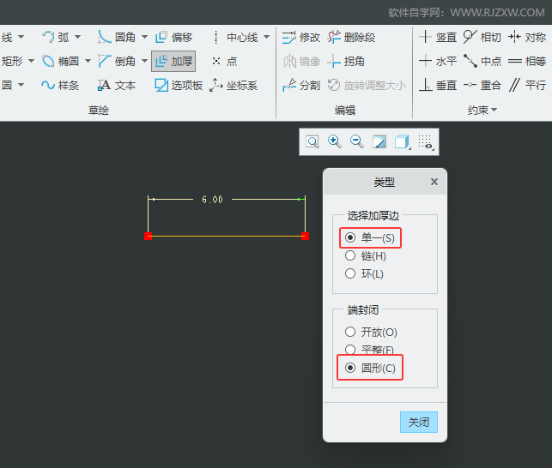552x468 pixels.
Task: Click the Sketch (草绘) group label
Action: [99, 111]
